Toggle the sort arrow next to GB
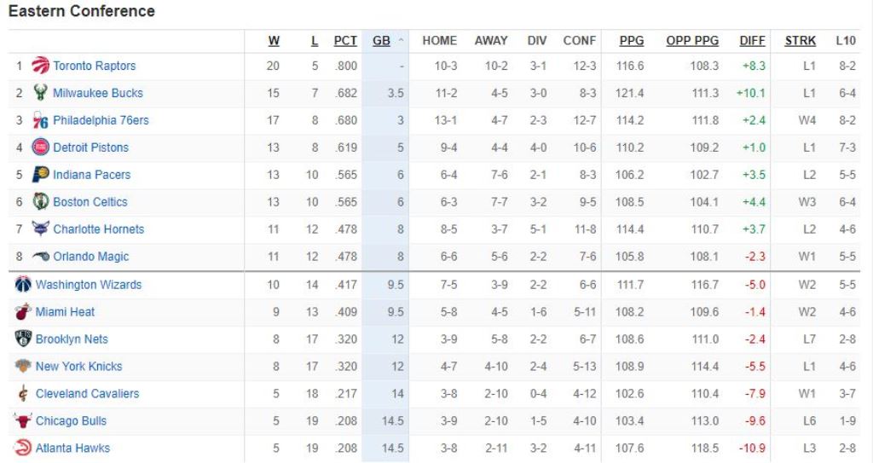Viewport: 873px width, 463px height. point(401,41)
